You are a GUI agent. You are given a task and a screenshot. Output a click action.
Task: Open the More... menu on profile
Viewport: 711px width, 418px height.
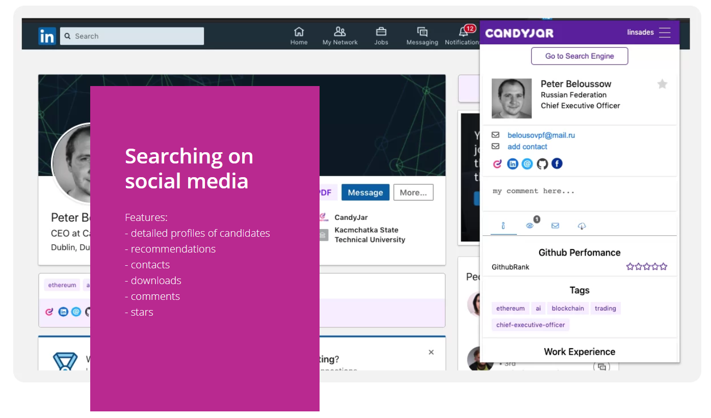[413, 192]
